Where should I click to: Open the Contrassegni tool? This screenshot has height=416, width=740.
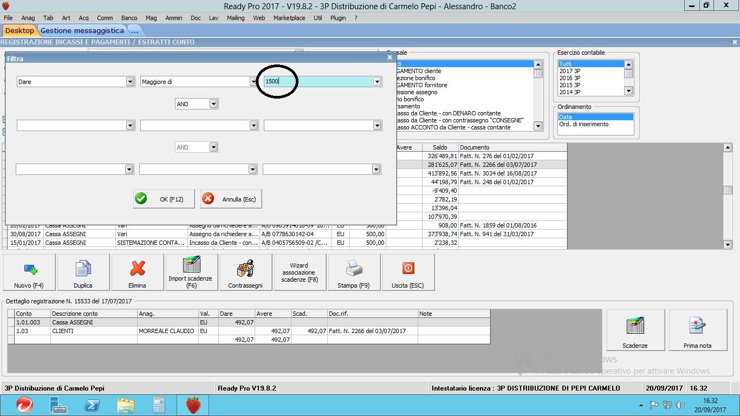tap(246, 272)
